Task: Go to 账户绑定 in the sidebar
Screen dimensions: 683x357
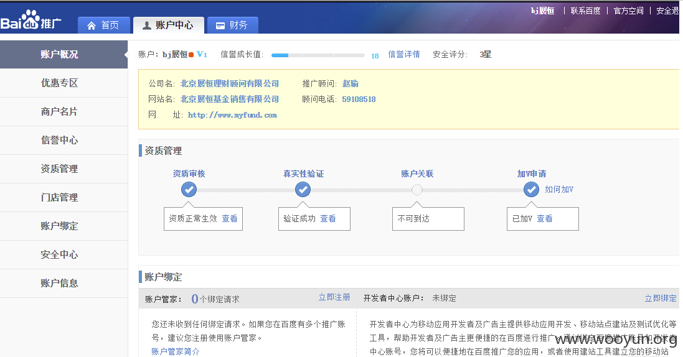Action: point(64,226)
